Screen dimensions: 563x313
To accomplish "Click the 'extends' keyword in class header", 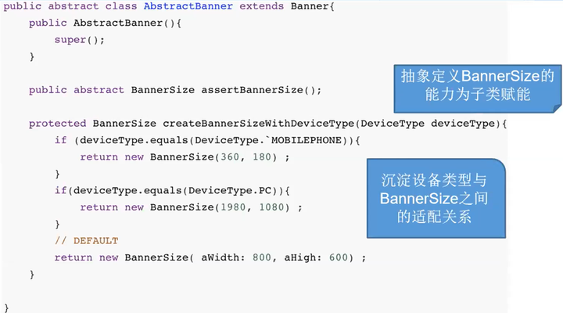I will [x=261, y=6].
